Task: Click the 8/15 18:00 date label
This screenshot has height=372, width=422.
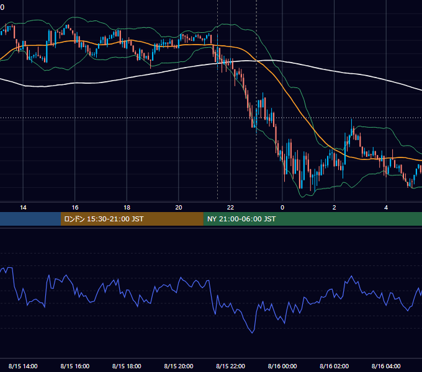Action: tap(127, 366)
